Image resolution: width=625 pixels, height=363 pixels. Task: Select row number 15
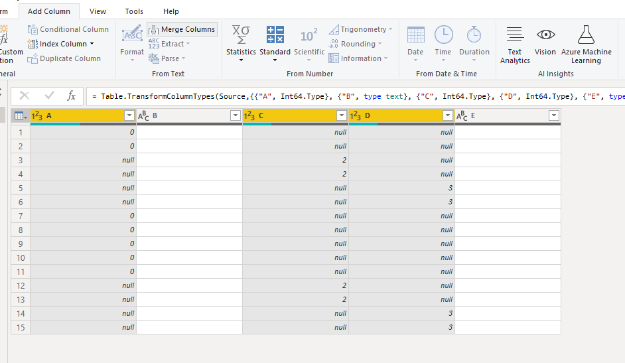click(x=21, y=328)
